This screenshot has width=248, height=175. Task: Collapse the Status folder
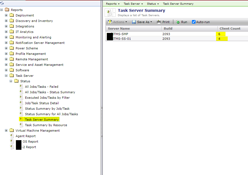(x=11, y=81)
